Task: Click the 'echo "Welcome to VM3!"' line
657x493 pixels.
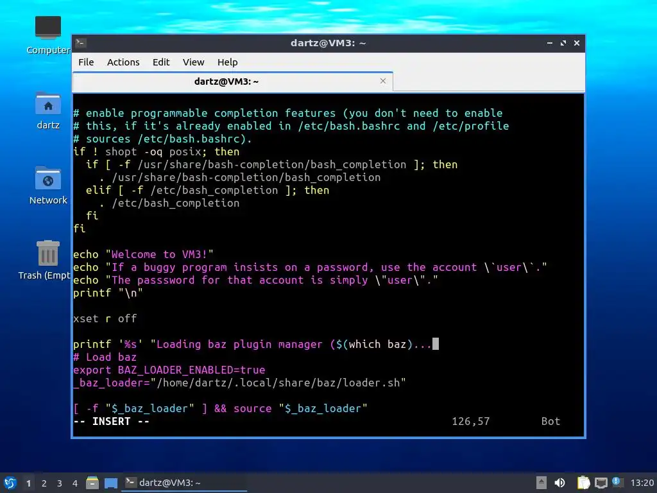Action: click(x=143, y=254)
